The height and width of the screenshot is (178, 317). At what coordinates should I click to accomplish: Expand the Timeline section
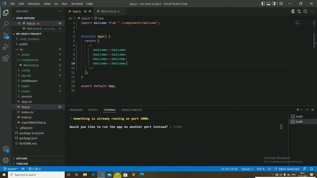pos(38,164)
